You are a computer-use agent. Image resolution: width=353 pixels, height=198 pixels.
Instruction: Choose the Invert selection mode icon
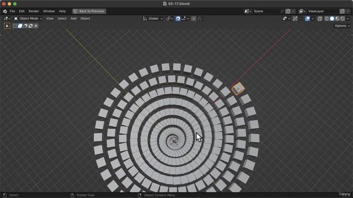[x=31, y=26]
